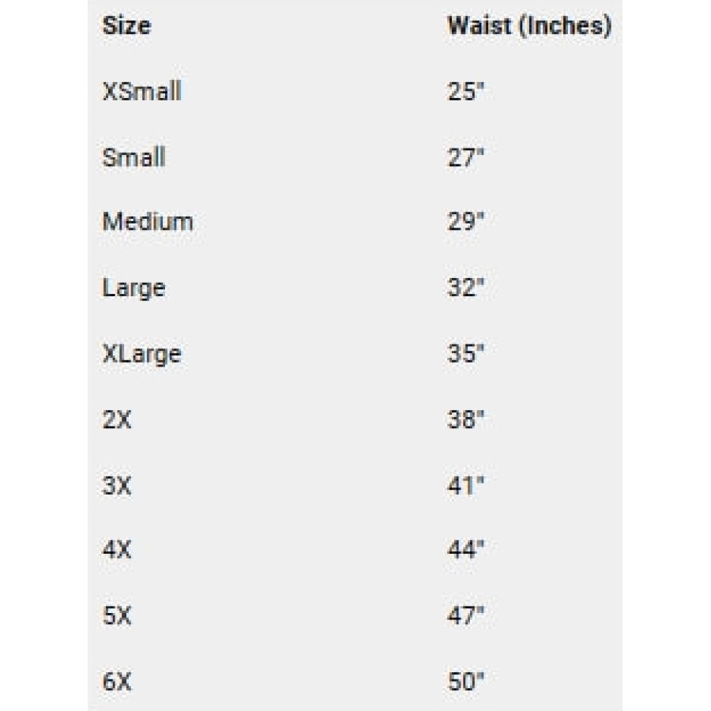Click the 27" waist measurement
711x711 pixels.
(465, 157)
